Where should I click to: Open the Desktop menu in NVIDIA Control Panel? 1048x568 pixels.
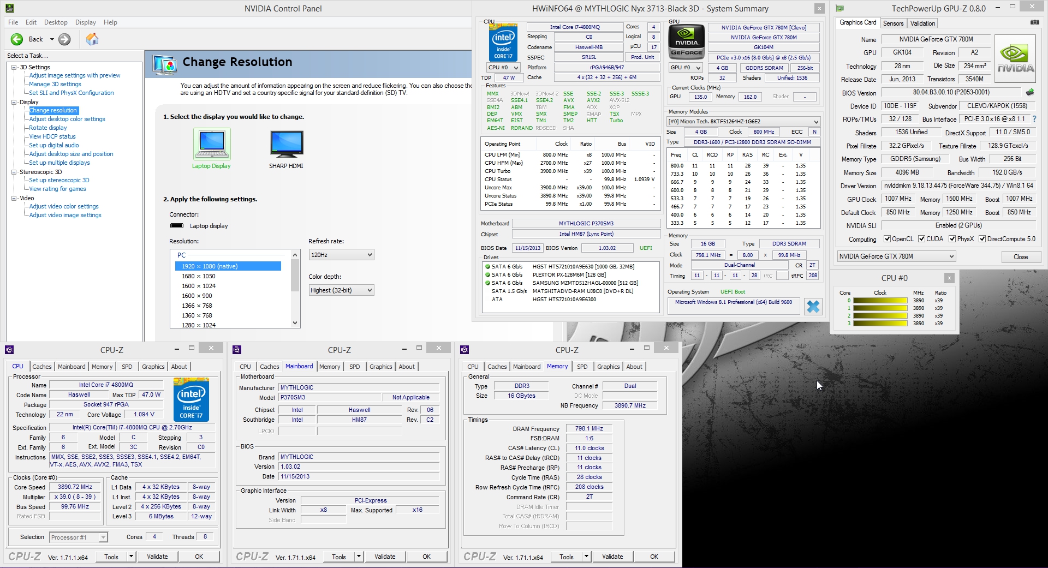[56, 22]
